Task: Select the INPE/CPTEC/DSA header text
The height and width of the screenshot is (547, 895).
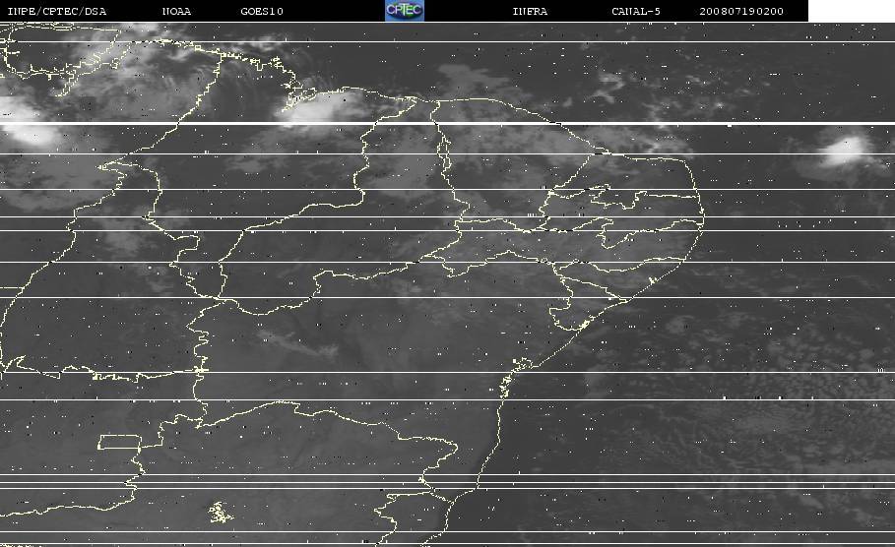Action: pyautogui.click(x=56, y=11)
